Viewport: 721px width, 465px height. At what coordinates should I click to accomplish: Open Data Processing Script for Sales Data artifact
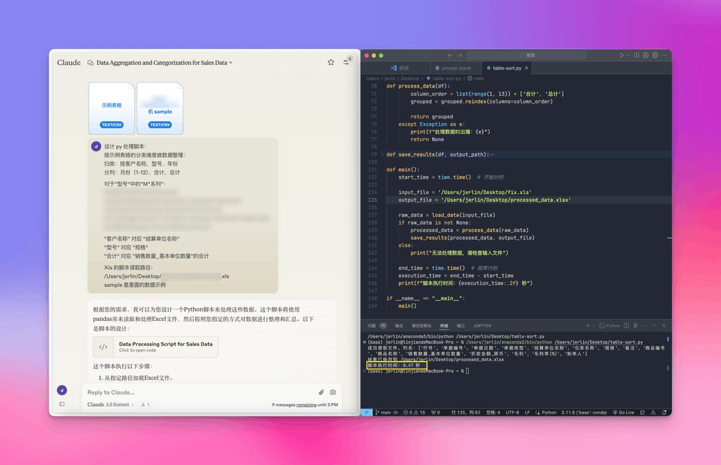(155, 347)
